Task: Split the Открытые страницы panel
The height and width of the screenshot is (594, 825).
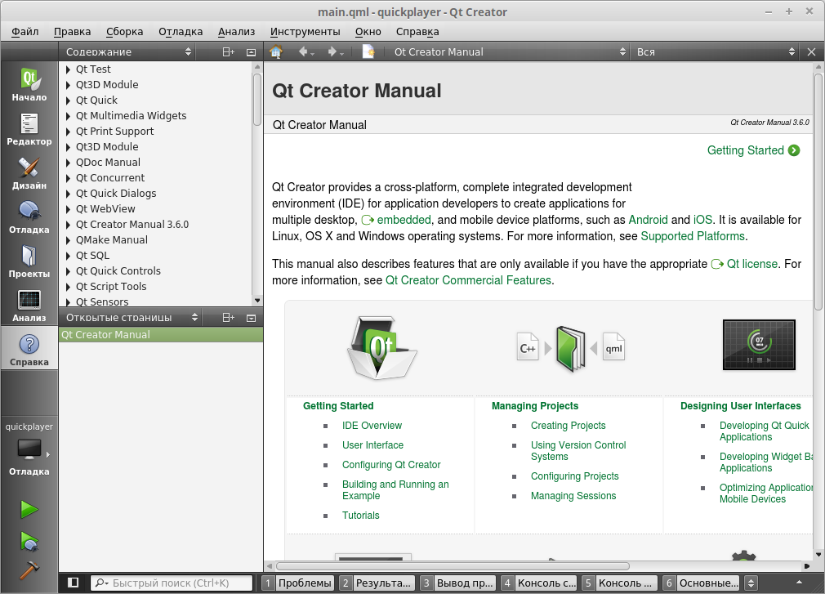Action: coord(228,317)
